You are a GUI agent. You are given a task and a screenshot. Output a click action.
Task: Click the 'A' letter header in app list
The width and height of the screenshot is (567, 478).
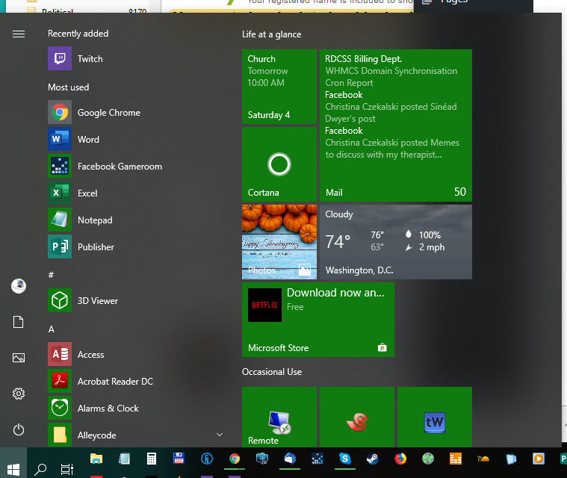pyautogui.click(x=52, y=329)
